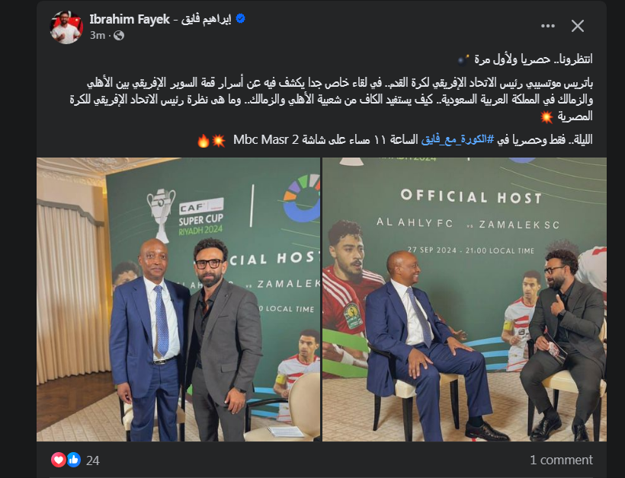
Task: Click the fire emoji in post text
Action: 204,141
